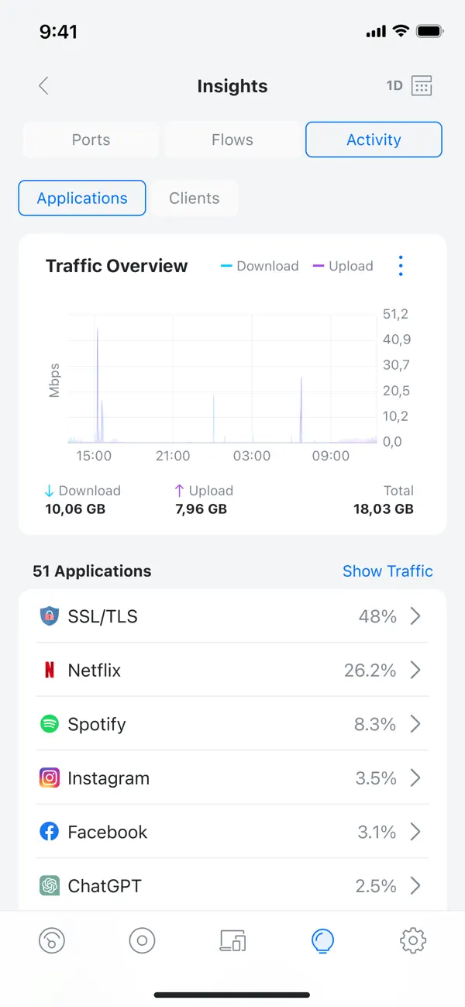
Task: Toggle the Download legend in Traffic Overview
Action: pyautogui.click(x=259, y=265)
